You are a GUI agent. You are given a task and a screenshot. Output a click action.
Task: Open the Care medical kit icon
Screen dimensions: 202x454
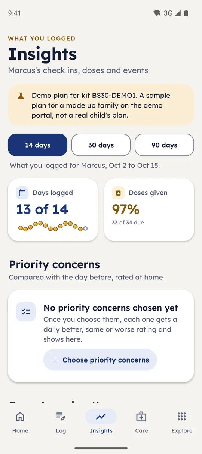point(141,417)
